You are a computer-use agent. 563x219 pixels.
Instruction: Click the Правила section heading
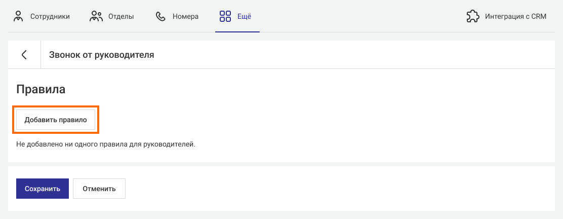(x=41, y=89)
